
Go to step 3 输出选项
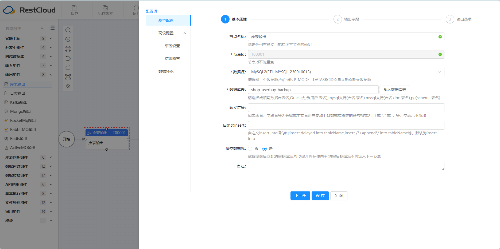[x=459, y=19]
